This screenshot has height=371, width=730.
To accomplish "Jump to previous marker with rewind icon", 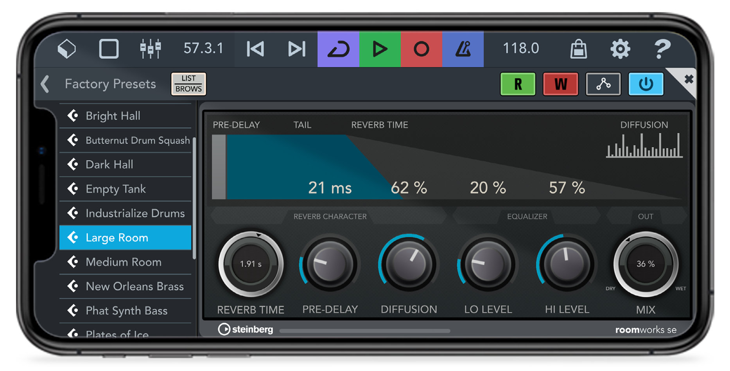I will [255, 48].
